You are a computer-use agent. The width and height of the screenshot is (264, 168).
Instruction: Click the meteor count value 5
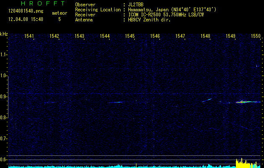tap(59, 19)
